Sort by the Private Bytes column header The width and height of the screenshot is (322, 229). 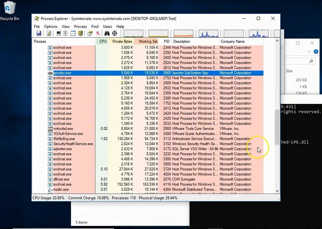[121, 42]
